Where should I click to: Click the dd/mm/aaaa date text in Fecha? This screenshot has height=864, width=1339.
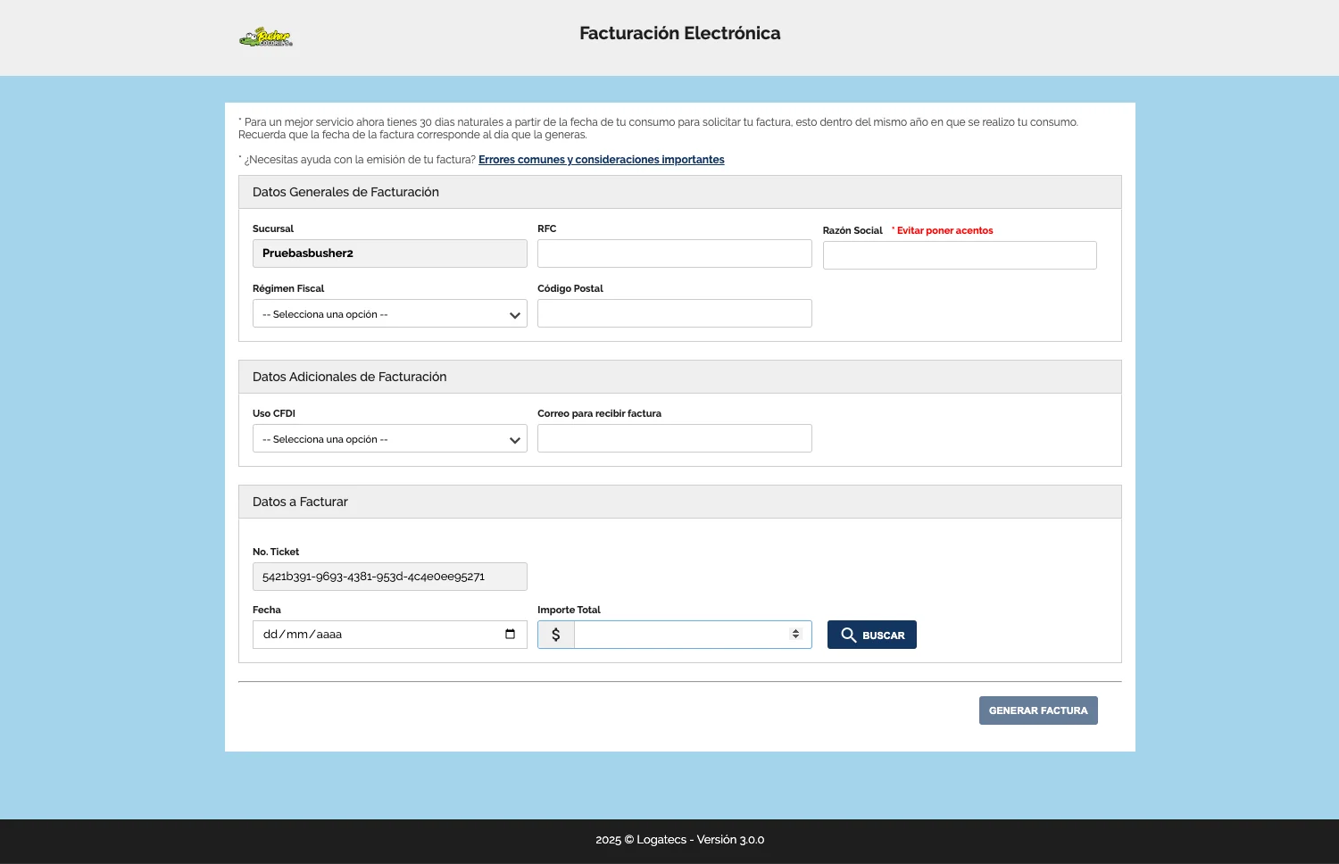point(303,635)
